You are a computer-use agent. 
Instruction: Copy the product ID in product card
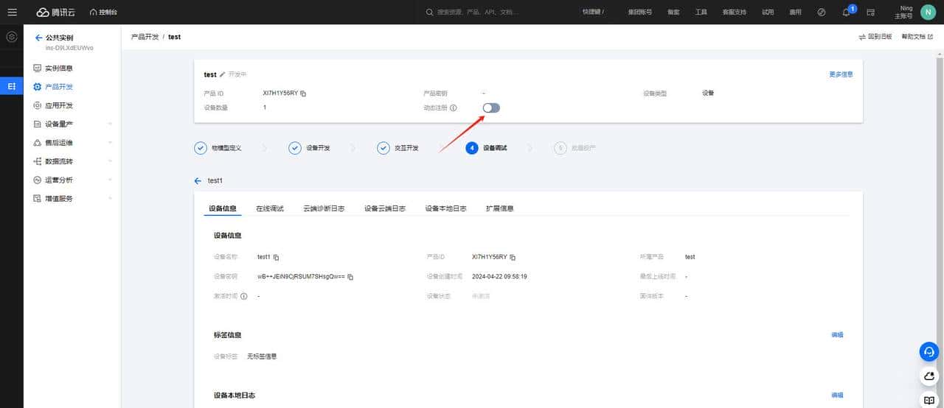303,94
